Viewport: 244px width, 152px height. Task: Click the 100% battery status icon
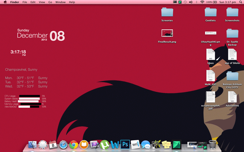pos(211,2)
